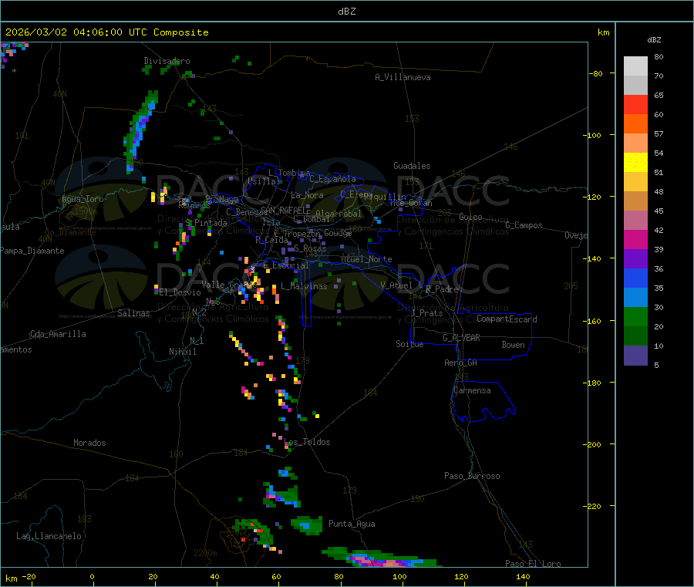Viewport: 694px width, 587px height.
Task: Click the Paso_El_Loro map label
Action: click(533, 564)
